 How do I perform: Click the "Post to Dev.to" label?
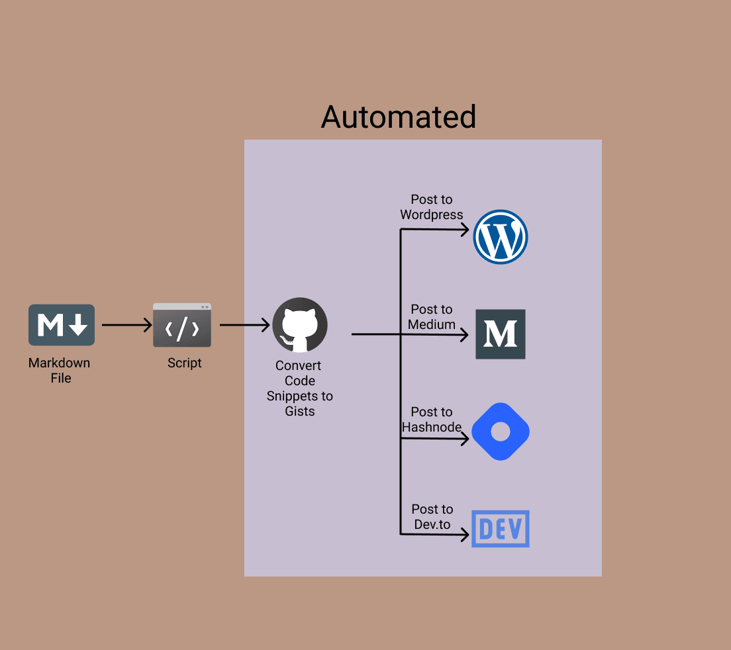tap(432, 517)
